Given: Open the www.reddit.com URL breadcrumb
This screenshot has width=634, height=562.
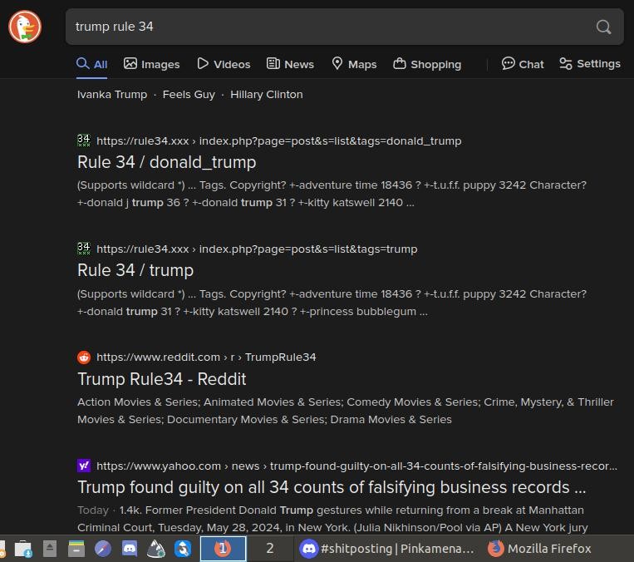Looking at the screenshot, I should tap(206, 357).
